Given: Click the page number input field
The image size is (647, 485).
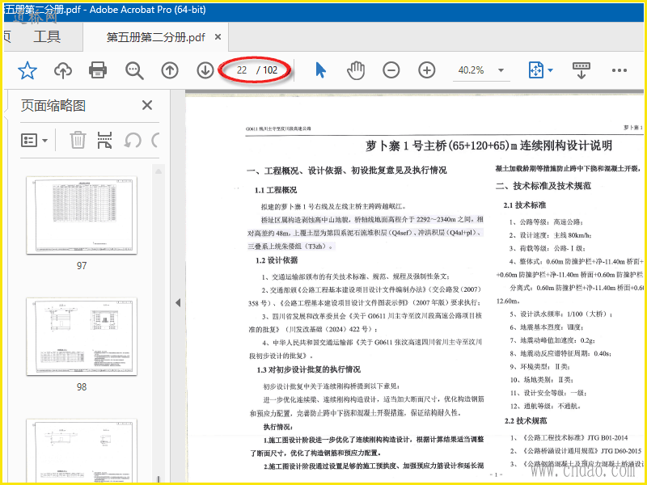Looking at the screenshot, I should tap(242, 70).
